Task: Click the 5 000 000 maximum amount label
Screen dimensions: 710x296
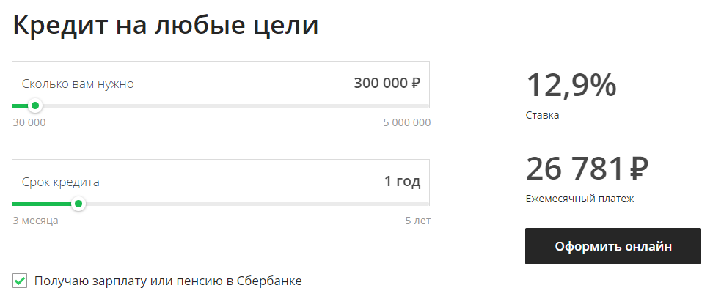Action: click(x=406, y=122)
